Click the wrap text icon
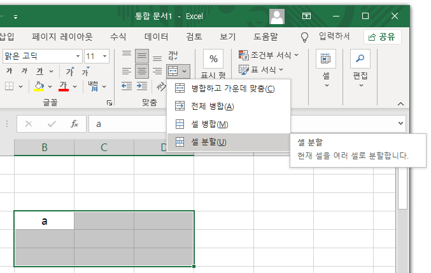 tap(173, 57)
